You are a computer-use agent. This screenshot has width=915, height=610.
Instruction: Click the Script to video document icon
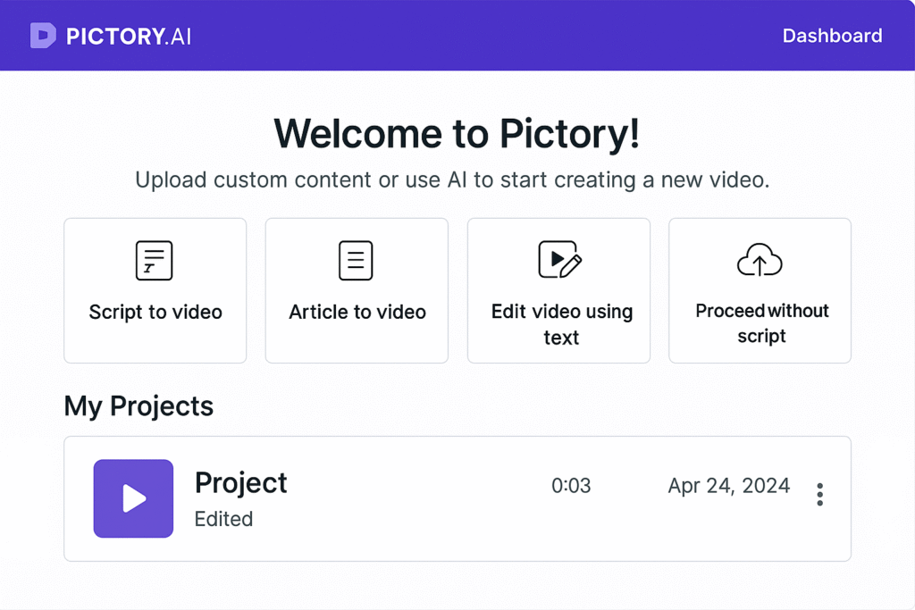[x=154, y=260]
